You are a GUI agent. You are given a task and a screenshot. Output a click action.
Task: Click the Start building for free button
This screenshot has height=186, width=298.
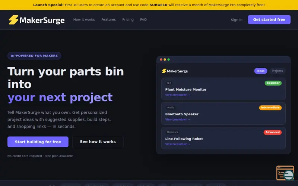click(x=38, y=142)
